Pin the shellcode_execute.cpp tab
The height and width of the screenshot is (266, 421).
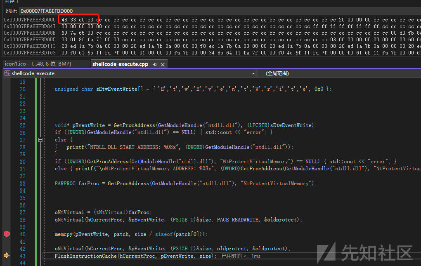[x=155, y=64]
